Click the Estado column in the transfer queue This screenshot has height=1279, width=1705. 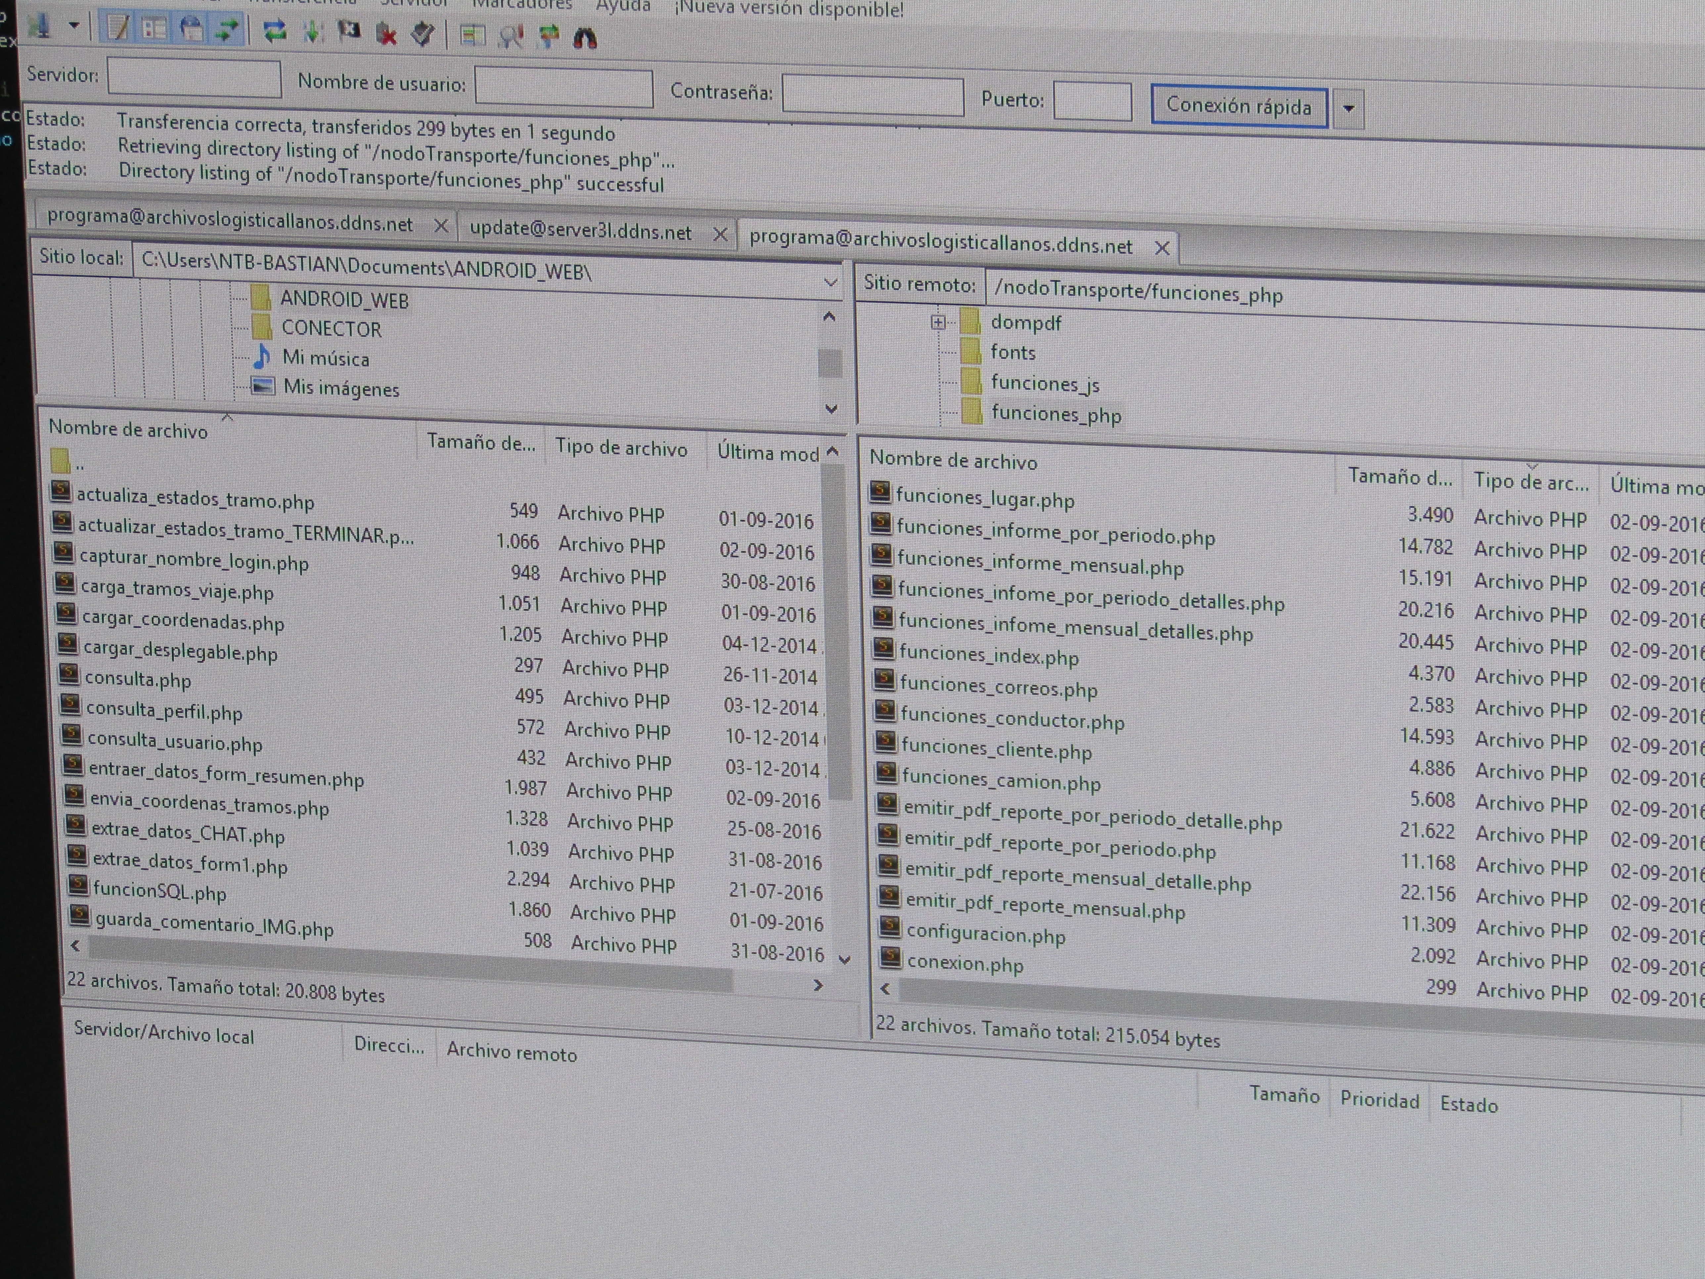tap(1468, 1105)
